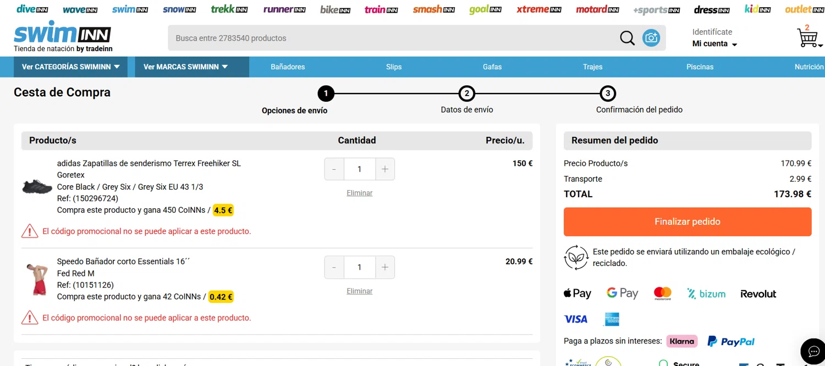Click the adidas quantity input box

pyautogui.click(x=360, y=169)
